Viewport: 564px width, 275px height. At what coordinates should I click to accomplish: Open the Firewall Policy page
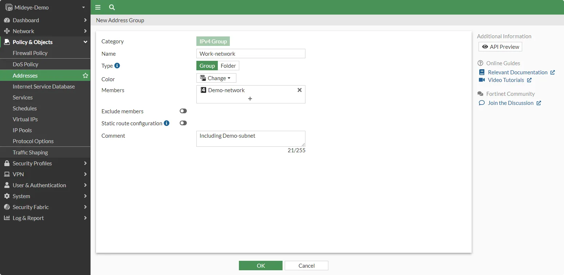click(31, 53)
